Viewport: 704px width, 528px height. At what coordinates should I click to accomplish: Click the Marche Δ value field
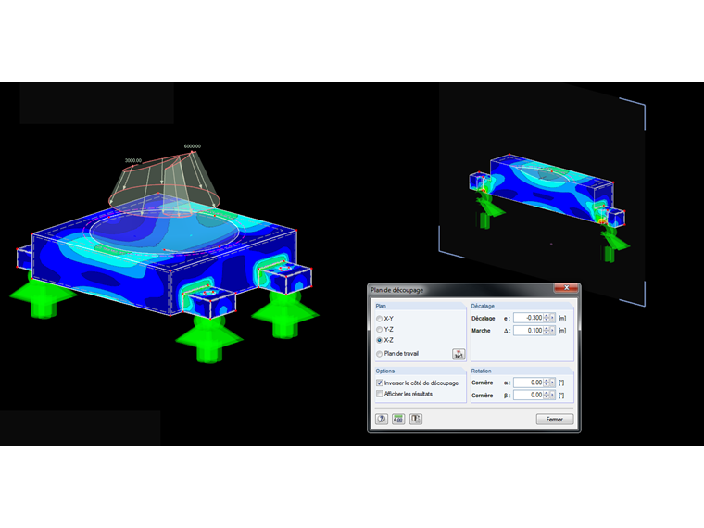[x=528, y=330]
